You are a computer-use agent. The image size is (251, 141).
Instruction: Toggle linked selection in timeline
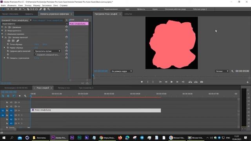click(x=14, y=96)
